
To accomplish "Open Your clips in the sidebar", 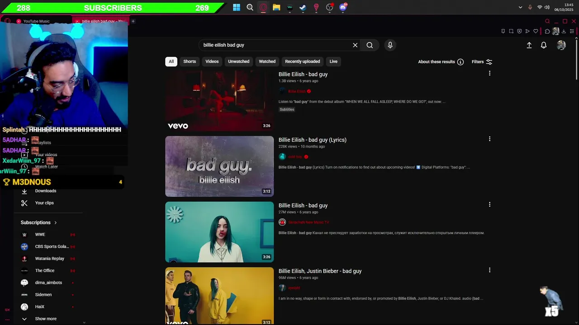I will point(44,203).
